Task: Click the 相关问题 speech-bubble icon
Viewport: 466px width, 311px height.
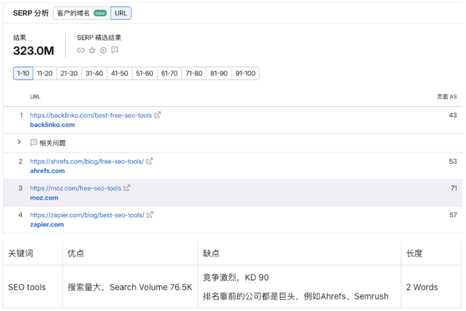Action: 33,143
